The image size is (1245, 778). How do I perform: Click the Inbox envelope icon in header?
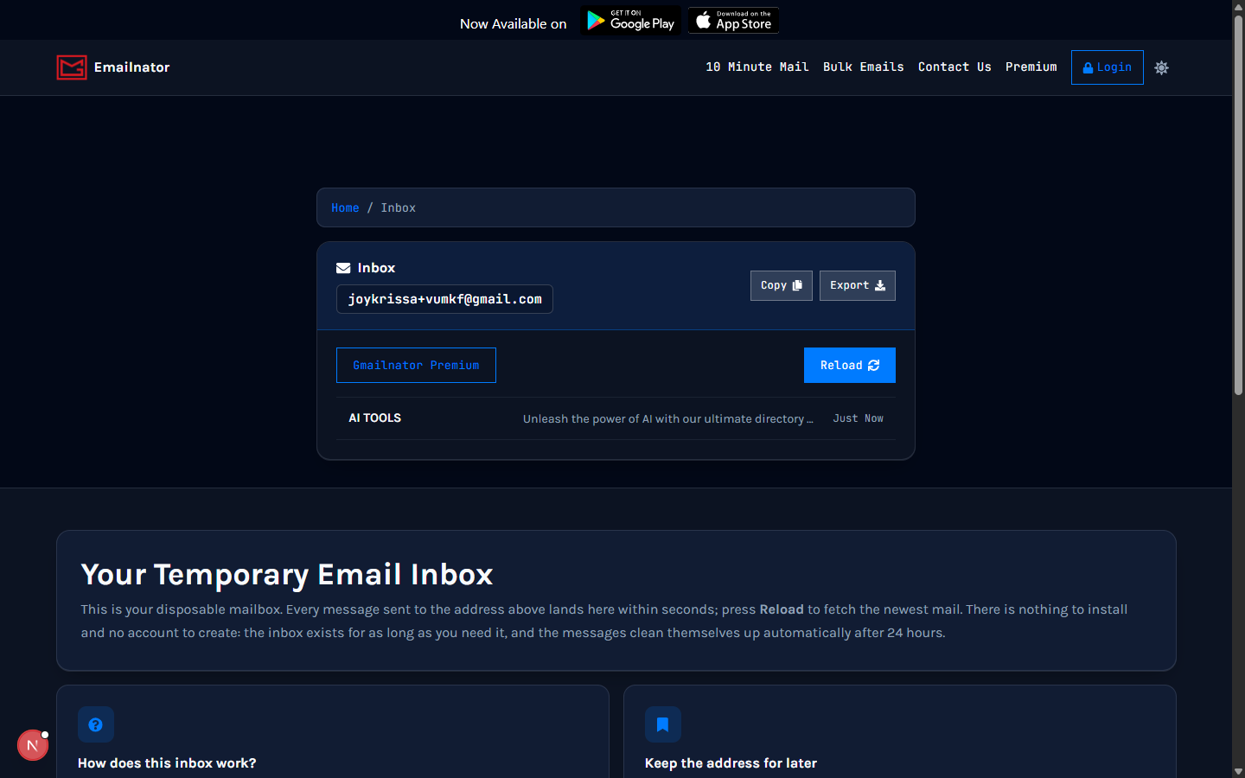(343, 268)
